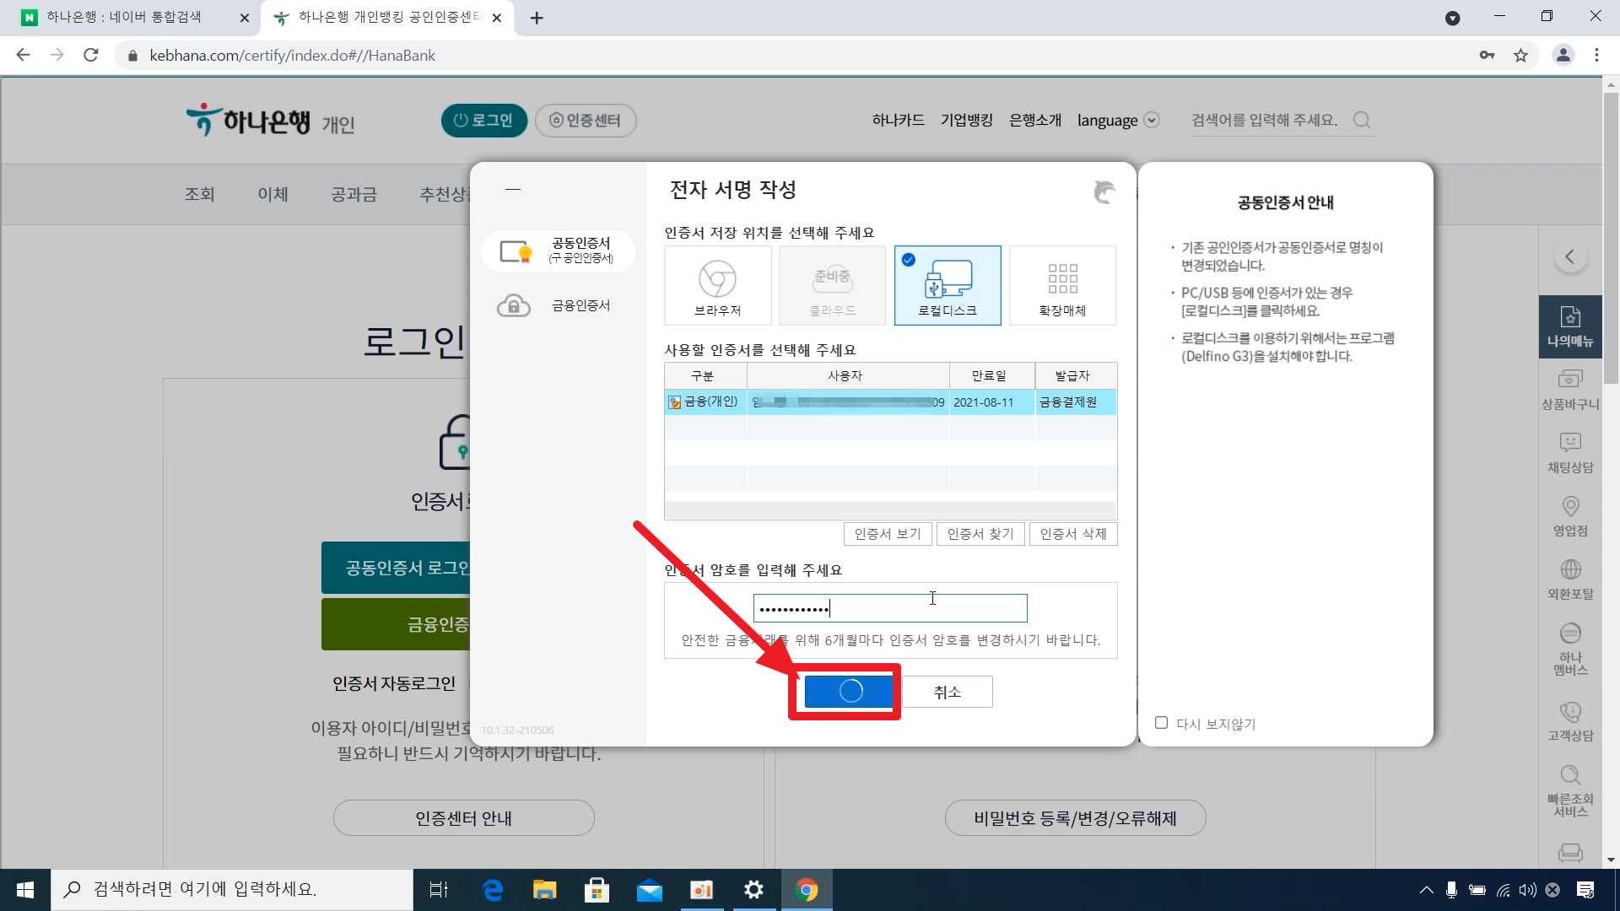Open the 조회 menu
Image resolution: width=1620 pixels, height=911 pixels.
tap(199, 194)
